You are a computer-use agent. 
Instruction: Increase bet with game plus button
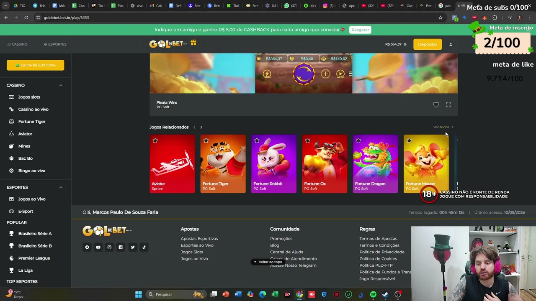pyautogui.click(x=325, y=74)
